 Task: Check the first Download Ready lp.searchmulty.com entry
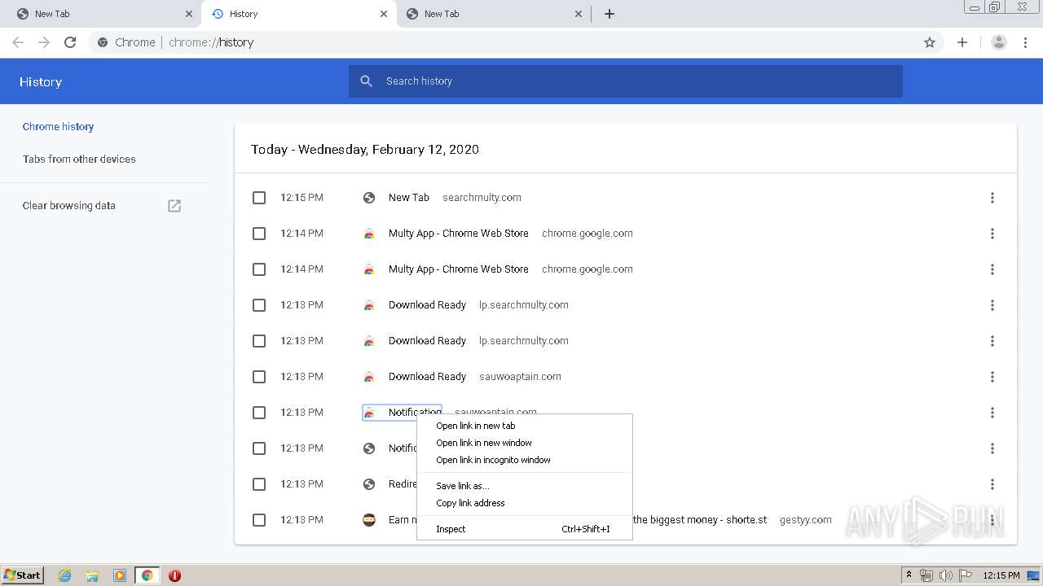point(259,305)
